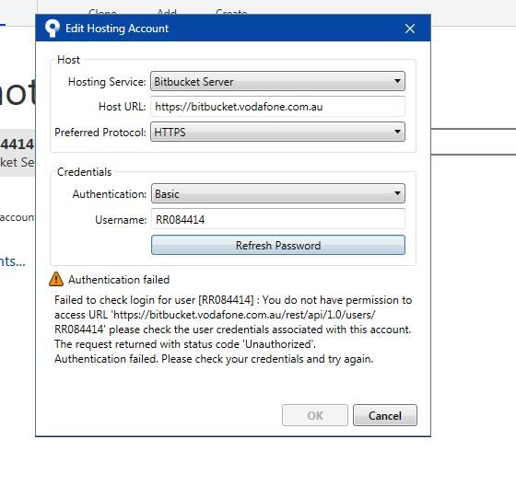
Task: Click the 'Preferred Protocol:' label
Action: pos(100,133)
